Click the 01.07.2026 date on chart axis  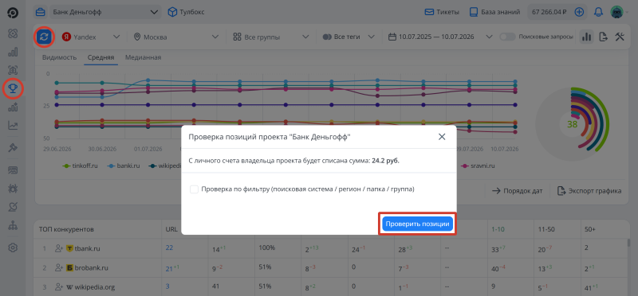point(149,148)
